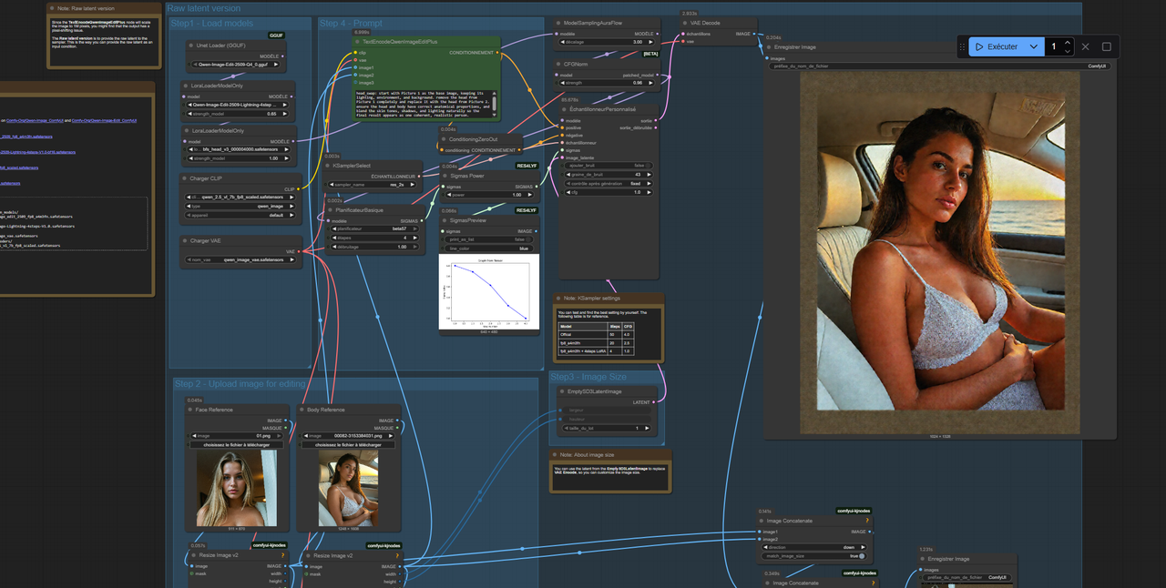Screen dimensions: 1166x588
Task: Open help icon on upper Image Concatenate node
Action: (866, 522)
